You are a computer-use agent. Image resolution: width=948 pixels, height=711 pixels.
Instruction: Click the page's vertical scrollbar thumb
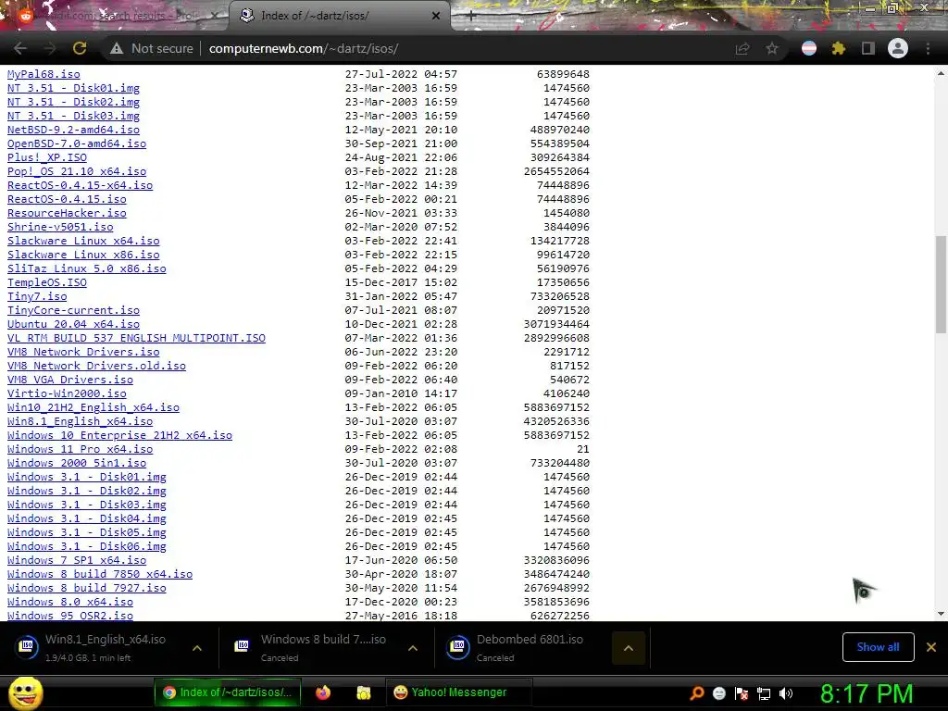941,284
